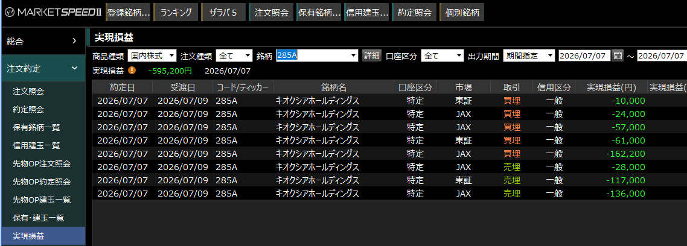The height and width of the screenshot is (246, 687).
Task: Click the start date field 2026/07/07
Action: 584,55
